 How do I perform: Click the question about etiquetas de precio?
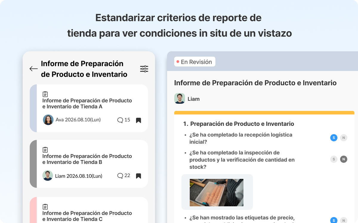[242, 219]
